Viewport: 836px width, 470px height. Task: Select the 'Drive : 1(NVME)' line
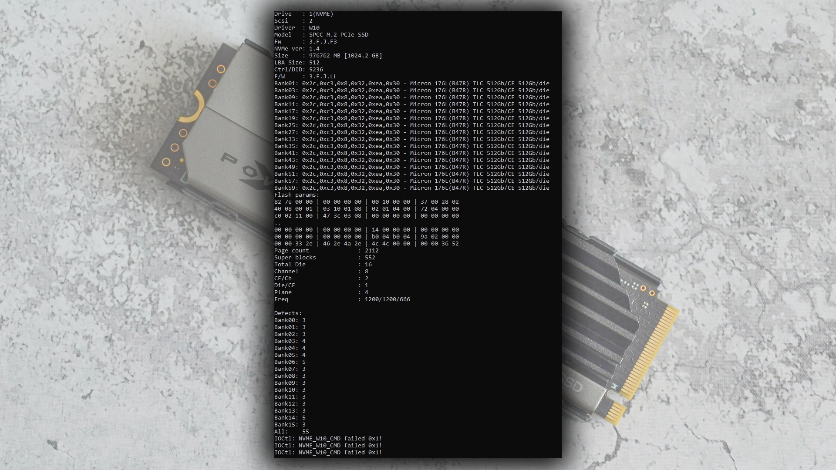point(303,14)
